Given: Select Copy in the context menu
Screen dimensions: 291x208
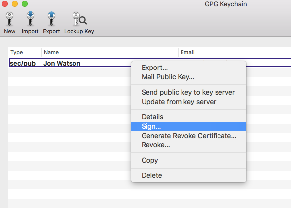Looking at the screenshot, I should (x=188, y=160).
